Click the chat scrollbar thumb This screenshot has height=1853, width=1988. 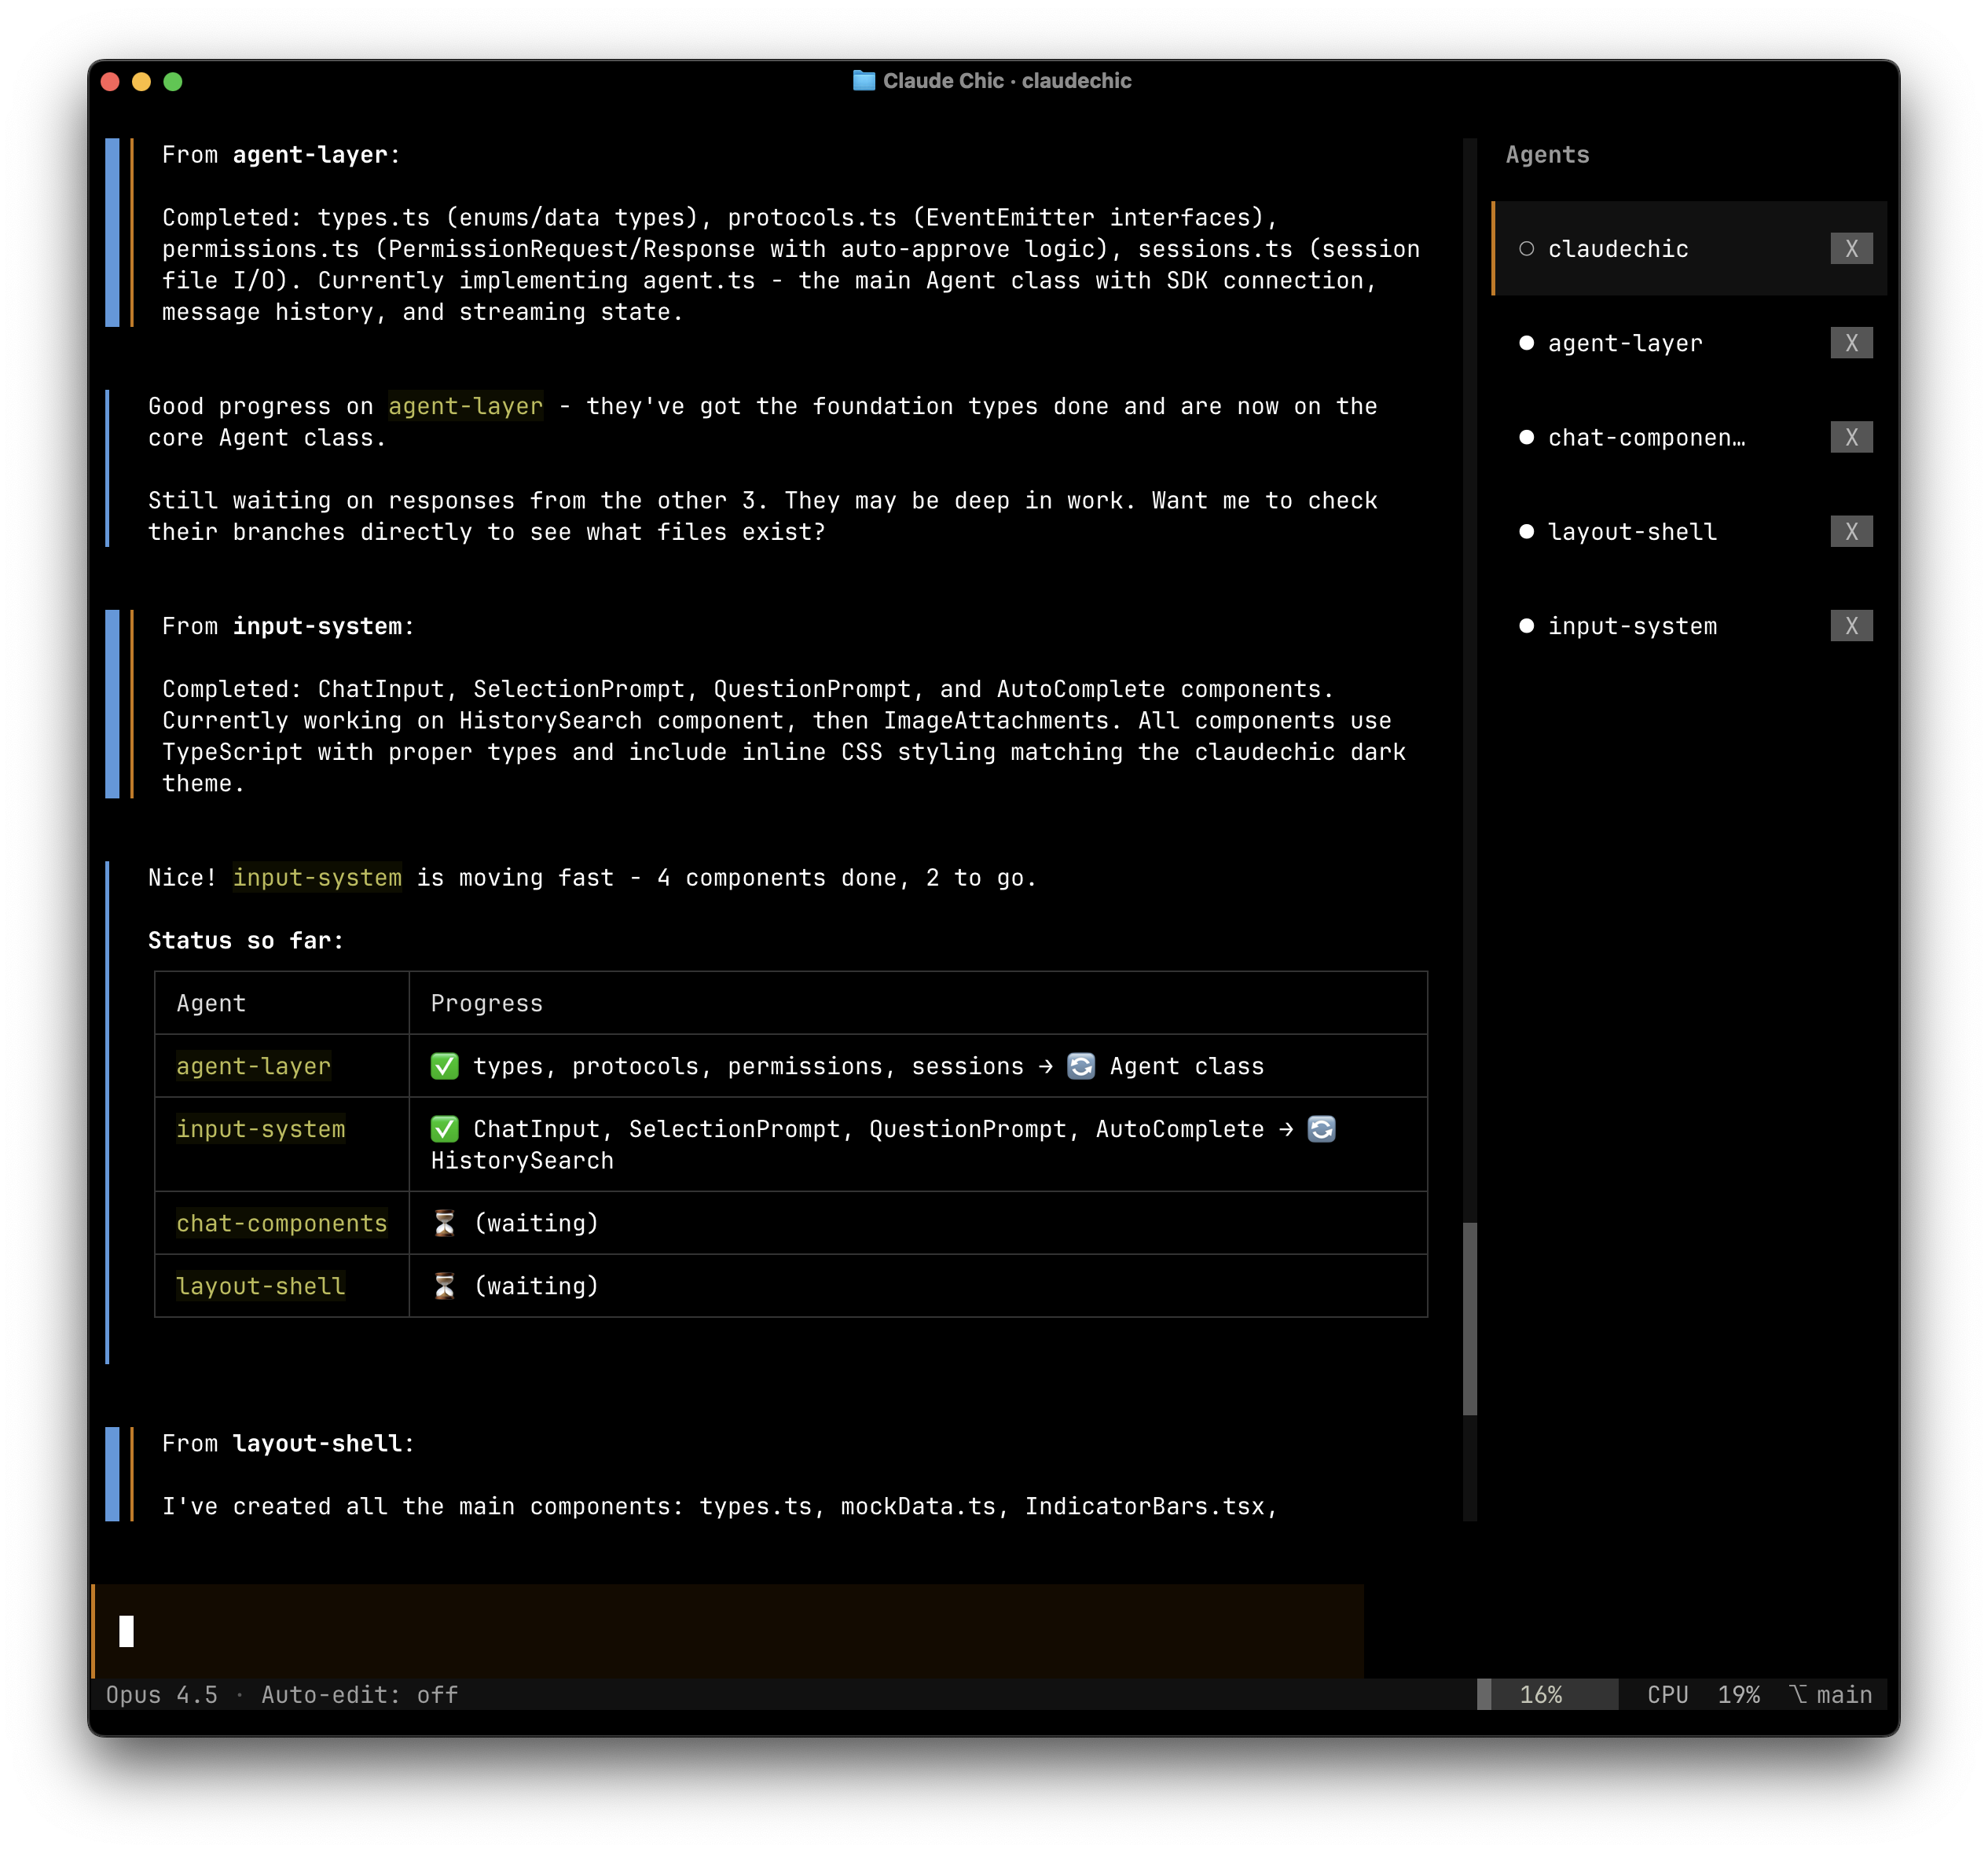(1469, 1318)
